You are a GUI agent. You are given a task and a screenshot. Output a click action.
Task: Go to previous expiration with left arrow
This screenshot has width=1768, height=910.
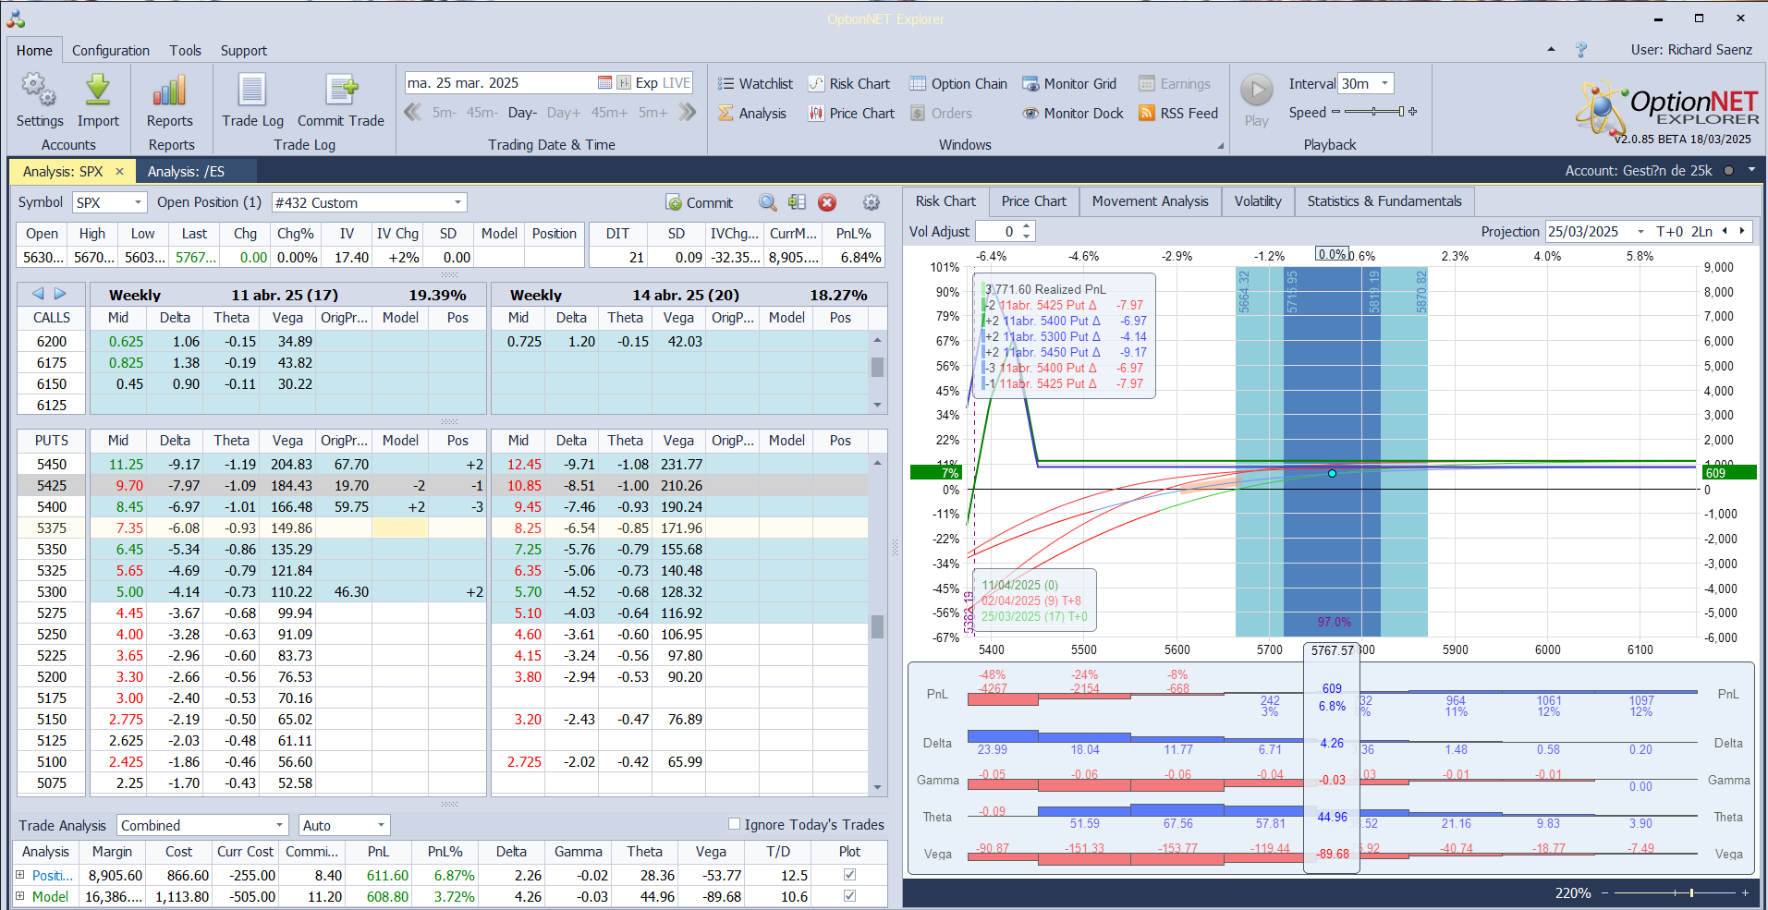38,294
